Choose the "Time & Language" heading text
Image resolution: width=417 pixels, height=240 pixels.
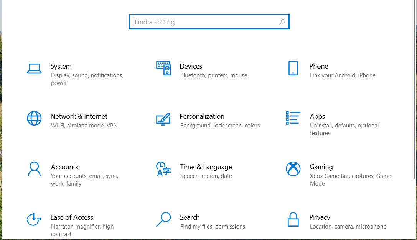pyautogui.click(x=206, y=167)
